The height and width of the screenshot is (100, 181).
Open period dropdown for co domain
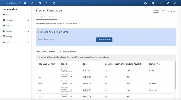(x=67, y=90)
